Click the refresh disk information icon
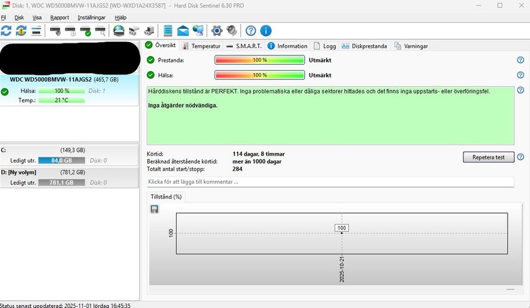The image size is (530, 308). [6, 31]
